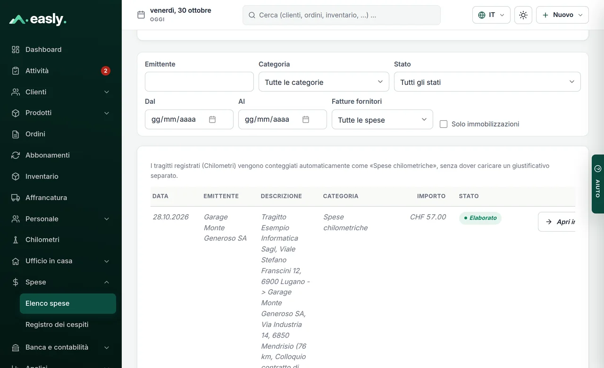The height and width of the screenshot is (368, 604).
Task: Open the Stato dropdown Tutti gli stati
Action: pos(487,82)
